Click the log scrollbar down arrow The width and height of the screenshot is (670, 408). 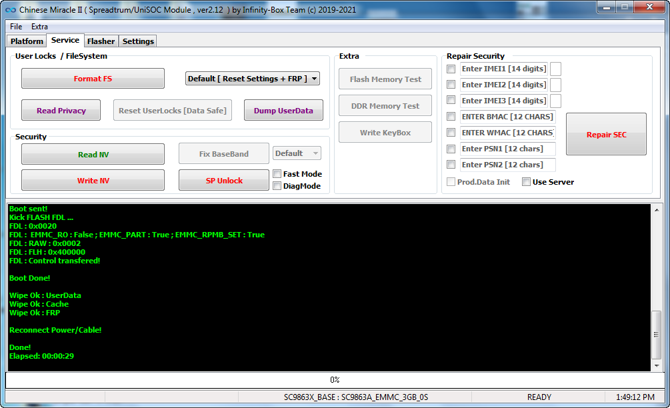pos(656,366)
